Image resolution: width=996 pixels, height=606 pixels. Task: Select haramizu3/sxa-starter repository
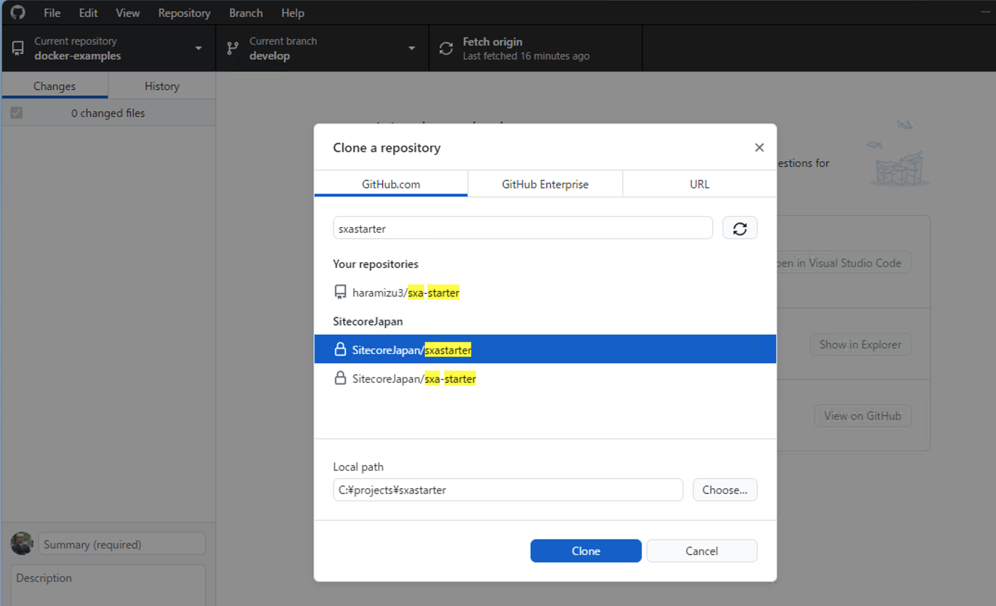545,292
